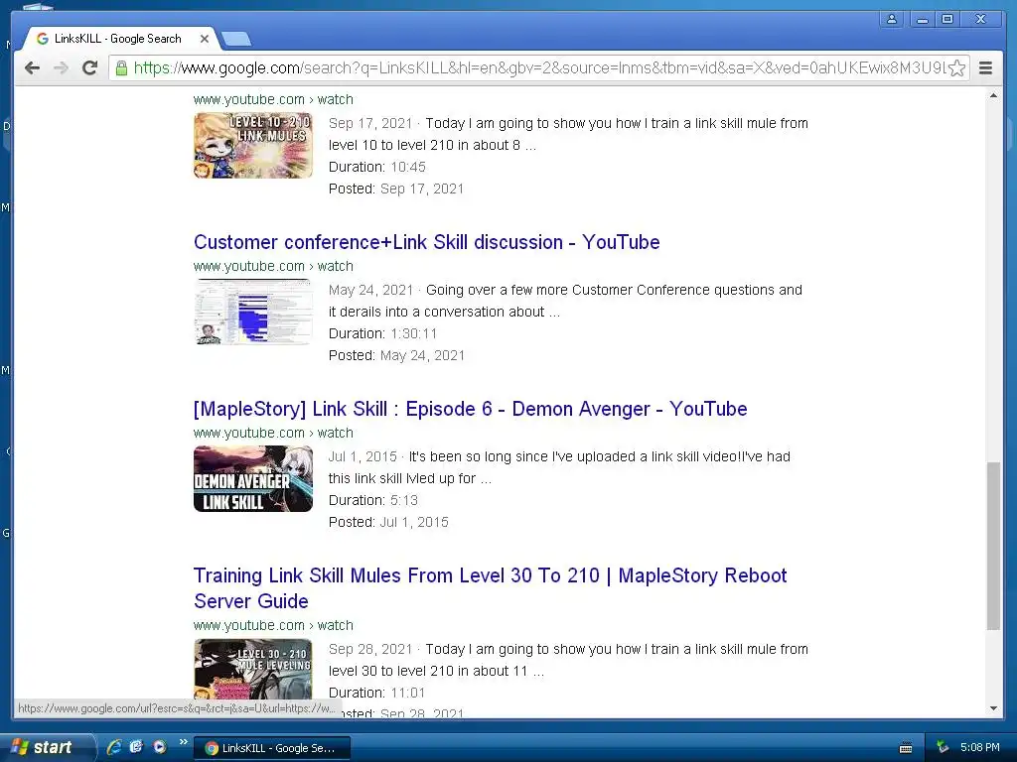Click the vertical scrollbar thumb
The width and height of the screenshot is (1017, 762).
(993, 546)
